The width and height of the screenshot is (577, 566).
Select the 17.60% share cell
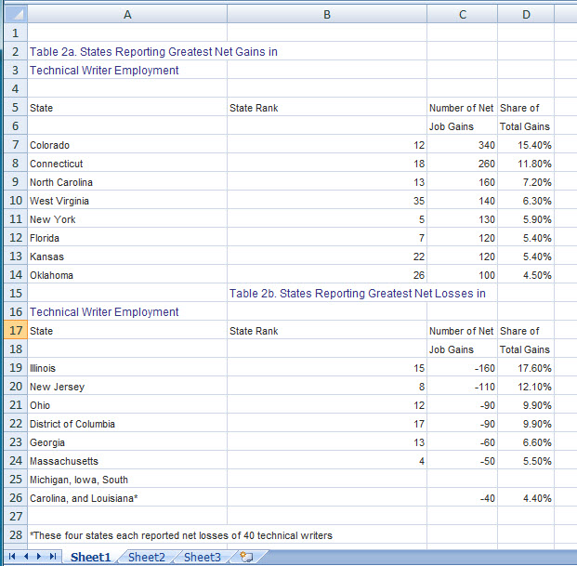(526, 367)
